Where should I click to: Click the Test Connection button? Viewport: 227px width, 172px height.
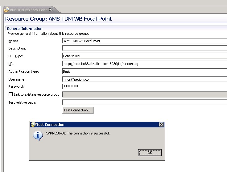click(x=78, y=110)
